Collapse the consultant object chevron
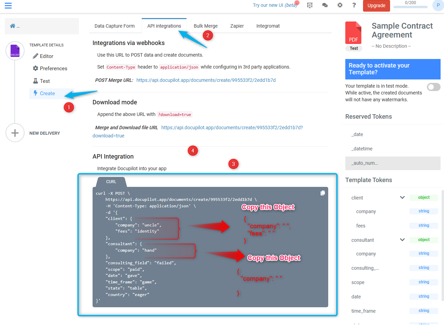 tap(402, 240)
